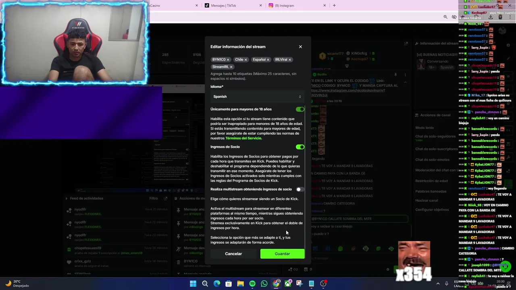Expand the top gifters leaderboard

tap(347, 66)
